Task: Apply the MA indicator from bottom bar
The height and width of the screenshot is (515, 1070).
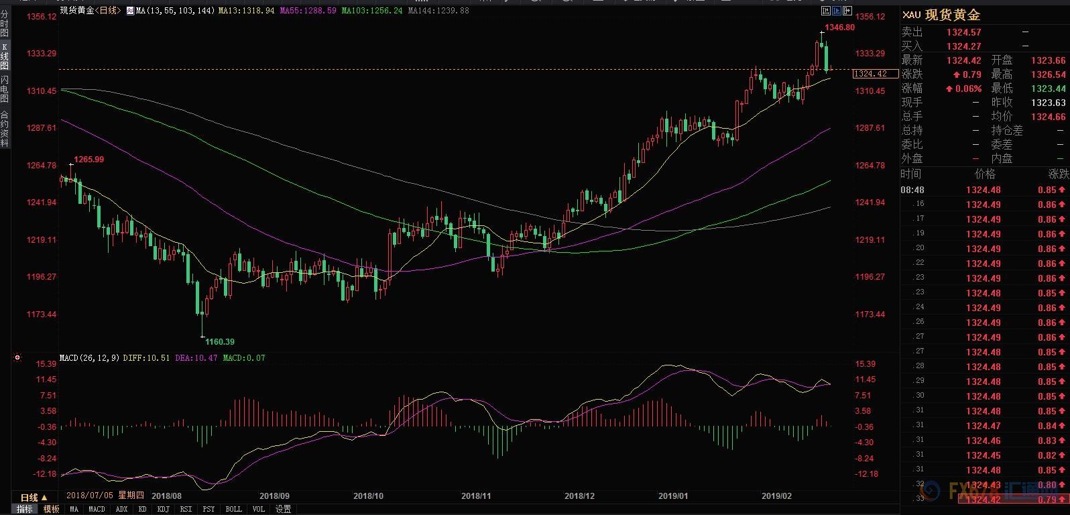Action: pyautogui.click(x=74, y=510)
